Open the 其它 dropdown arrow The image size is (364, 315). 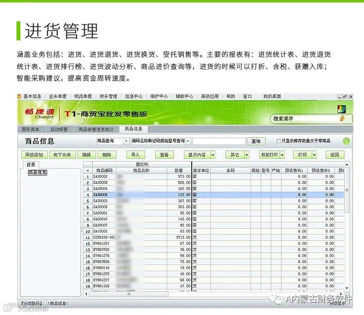[247, 155]
